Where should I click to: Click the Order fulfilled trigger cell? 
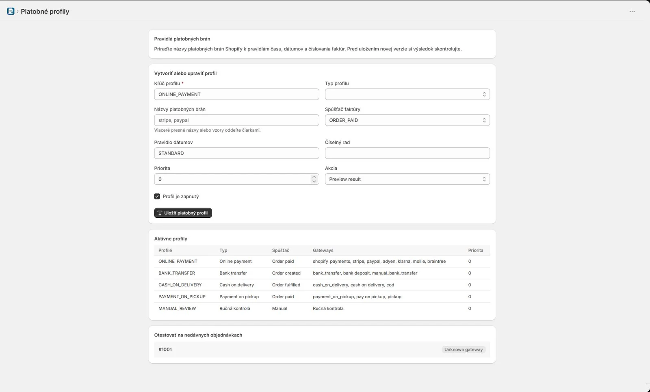click(286, 285)
